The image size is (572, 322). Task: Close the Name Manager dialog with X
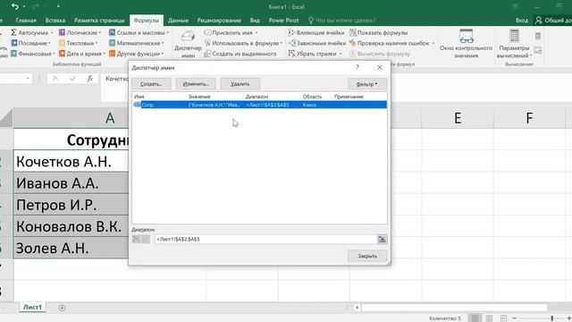[x=379, y=68]
